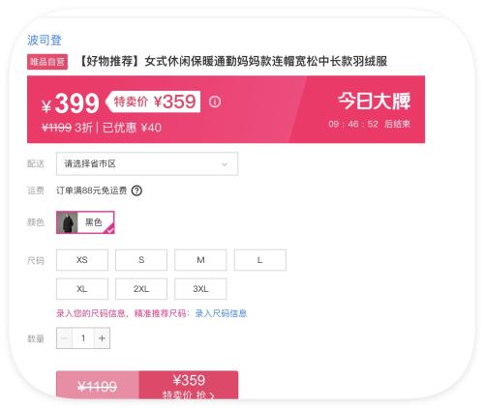This screenshot has width=484, height=408.
Task: Open the 波司登 brand link
Action: [45, 41]
